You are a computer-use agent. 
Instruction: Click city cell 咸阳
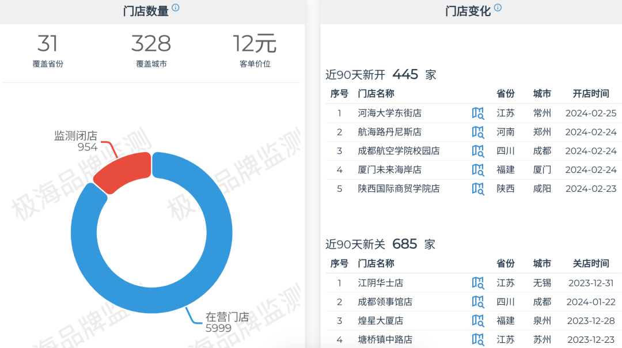[542, 188]
